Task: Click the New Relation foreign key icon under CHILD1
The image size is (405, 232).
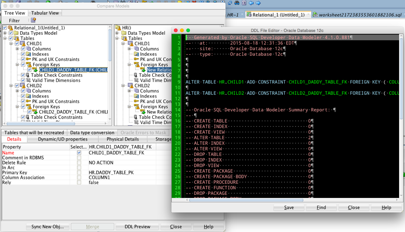Action: (143, 70)
